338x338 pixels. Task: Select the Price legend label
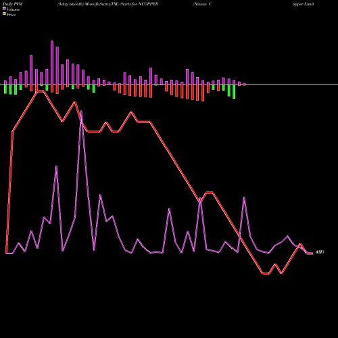point(11,15)
